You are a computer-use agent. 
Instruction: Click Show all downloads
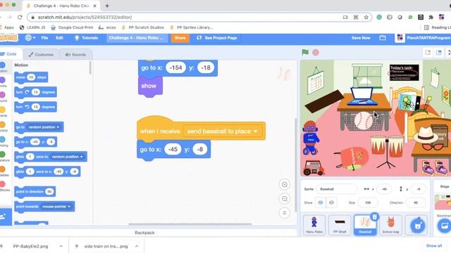click(x=434, y=246)
